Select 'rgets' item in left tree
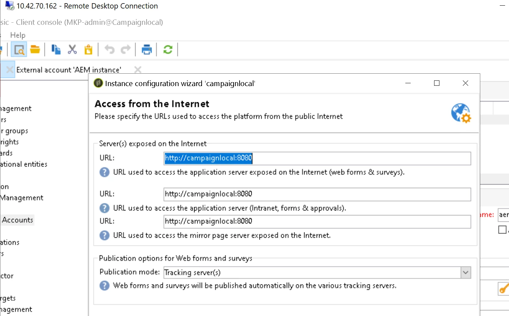The image size is (509, 316). (x=8, y=298)
